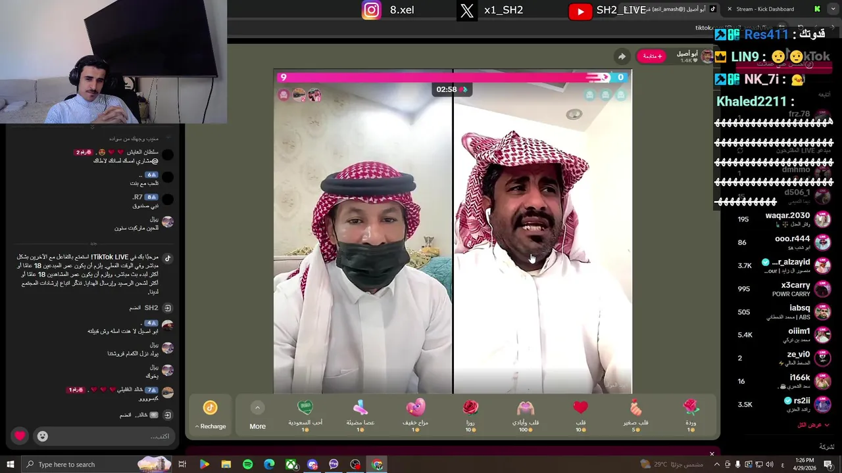This screenshot has height=473, width=842.
Task: Open the Recharge coins menu
Action: click(x=210, y=426)
